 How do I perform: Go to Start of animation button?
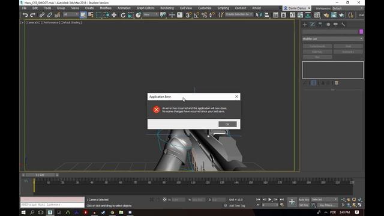[258, 200]
